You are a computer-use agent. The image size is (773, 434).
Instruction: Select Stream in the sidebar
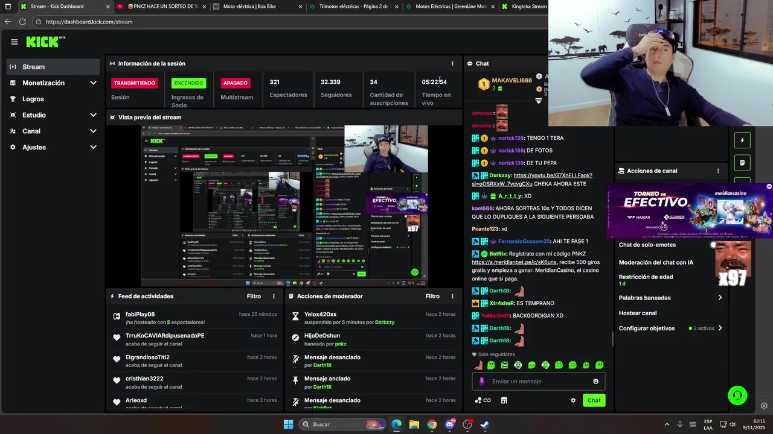pyautogui.click(x=53, y=67)
